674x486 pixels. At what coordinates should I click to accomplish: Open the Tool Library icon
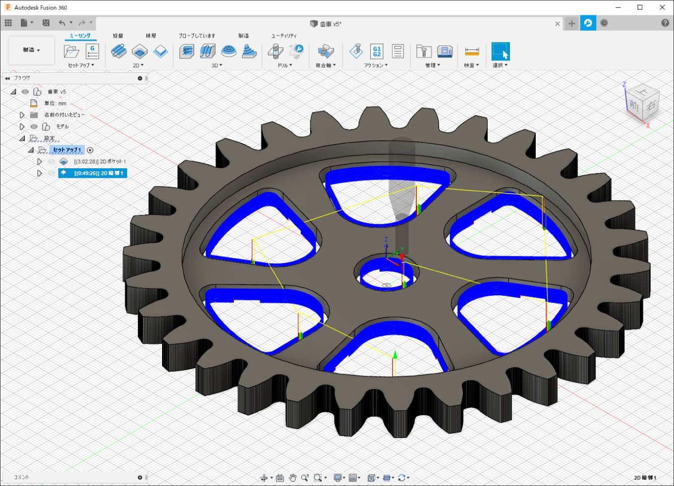point(424,51)
